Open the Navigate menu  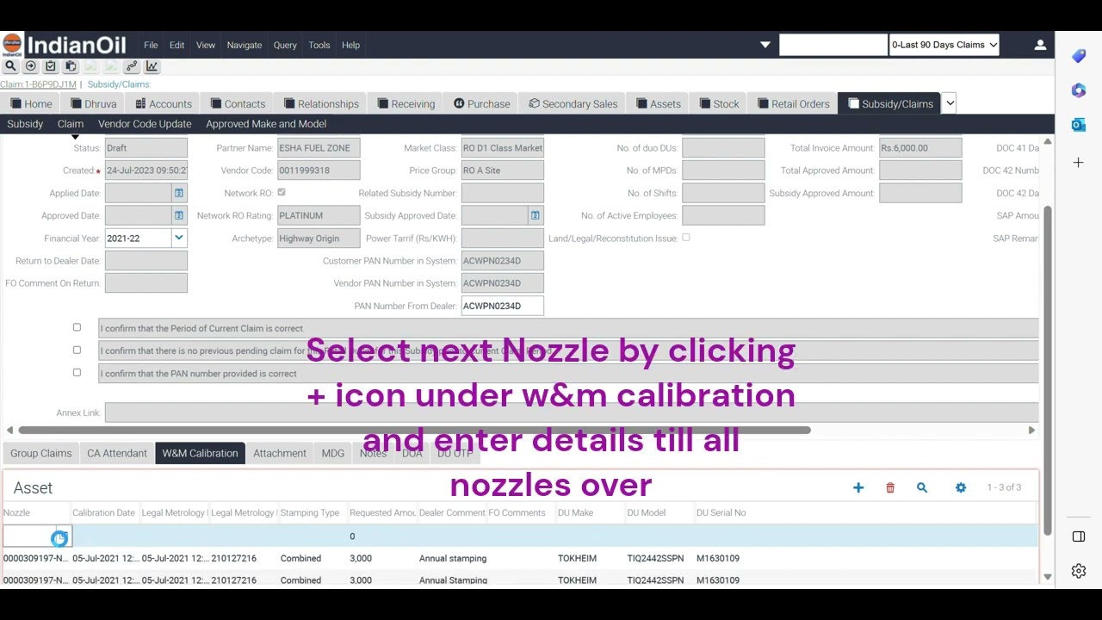pyautogui.click(x=245, y=45)
